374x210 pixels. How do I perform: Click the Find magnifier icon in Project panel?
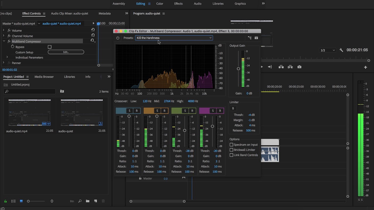[x=80, y=201]
